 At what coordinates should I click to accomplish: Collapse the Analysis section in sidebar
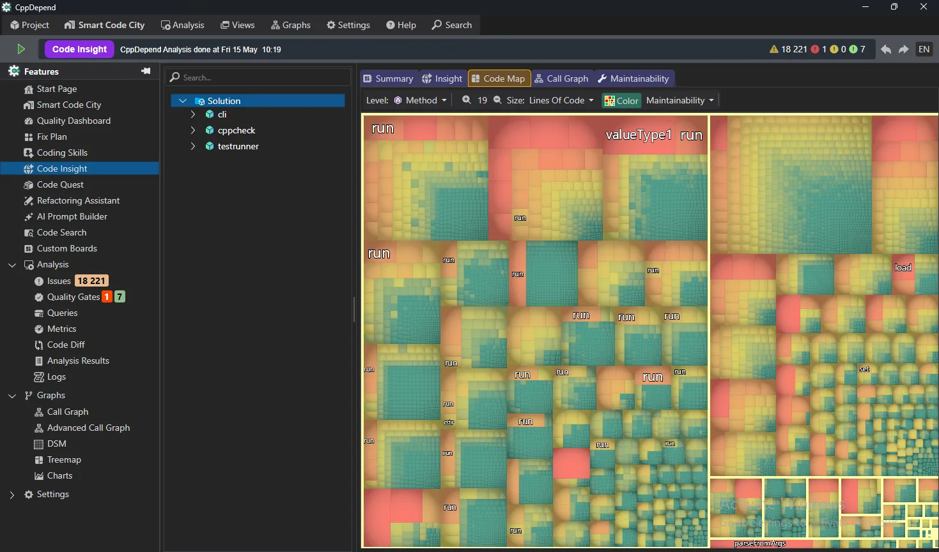tap(12, 265)
